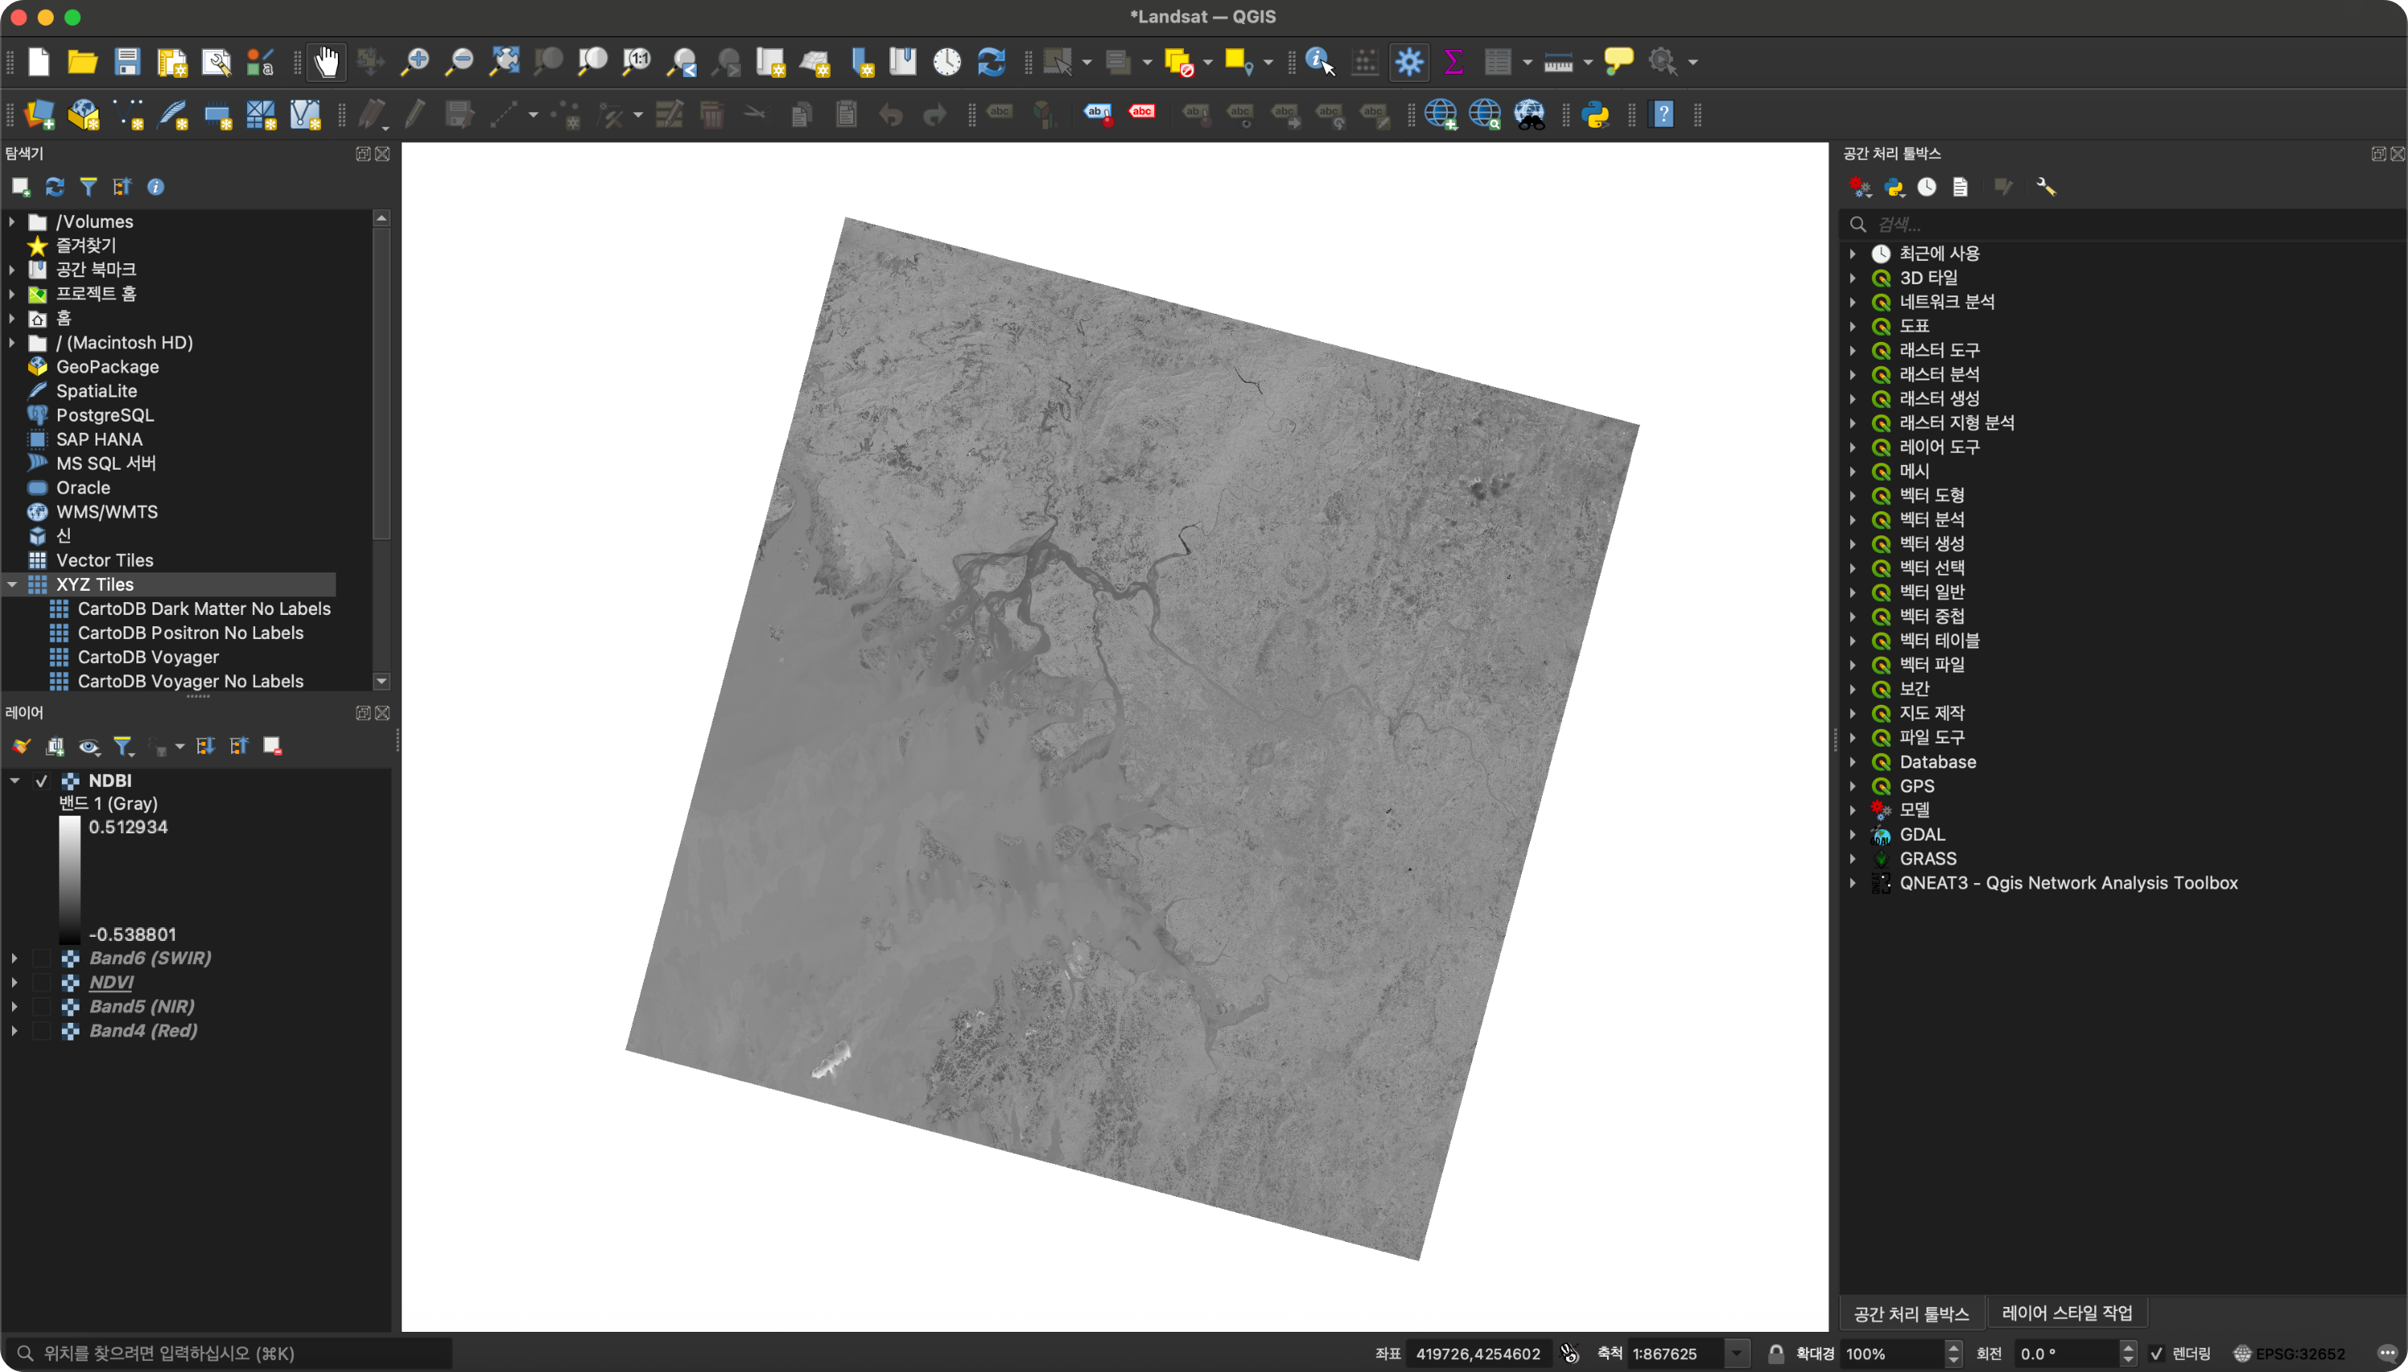The image size is (2408, 1372).
Task: Click the Zoom In magnifier tool
Action: pyautogui.click(x=414, y=62)
